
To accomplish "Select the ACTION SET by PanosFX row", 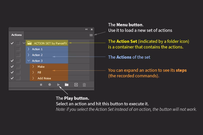I will (47, 43).
